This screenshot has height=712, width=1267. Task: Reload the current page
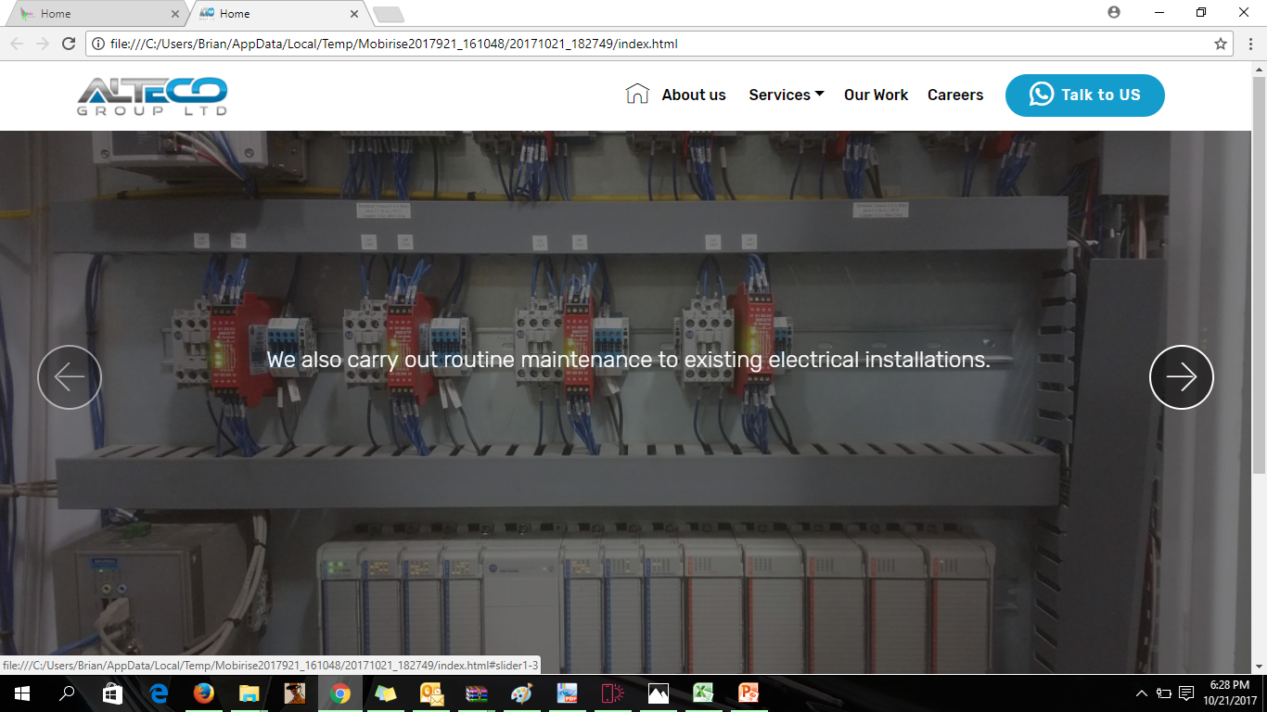tap(69, 44)
